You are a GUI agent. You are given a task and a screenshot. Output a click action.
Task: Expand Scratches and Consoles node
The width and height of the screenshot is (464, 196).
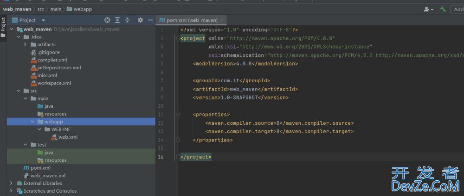click(12, 191)
